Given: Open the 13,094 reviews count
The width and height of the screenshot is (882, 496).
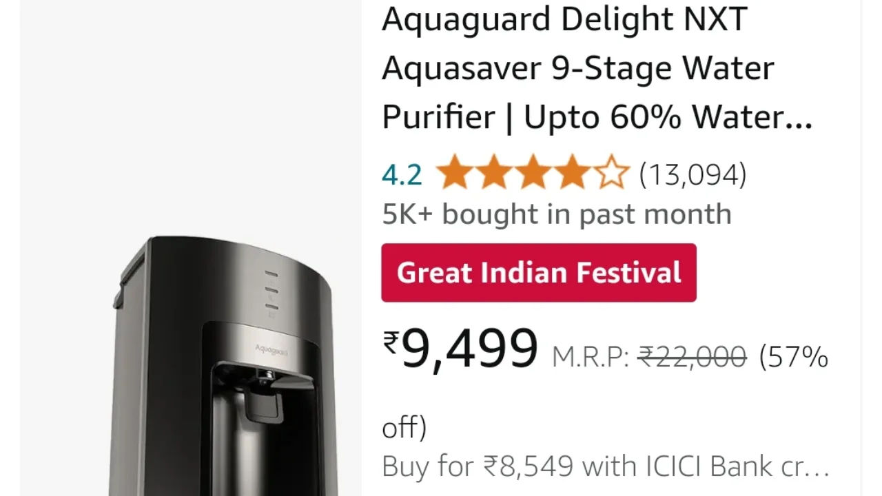Looking at the screenshot, I should coord(693,175).
